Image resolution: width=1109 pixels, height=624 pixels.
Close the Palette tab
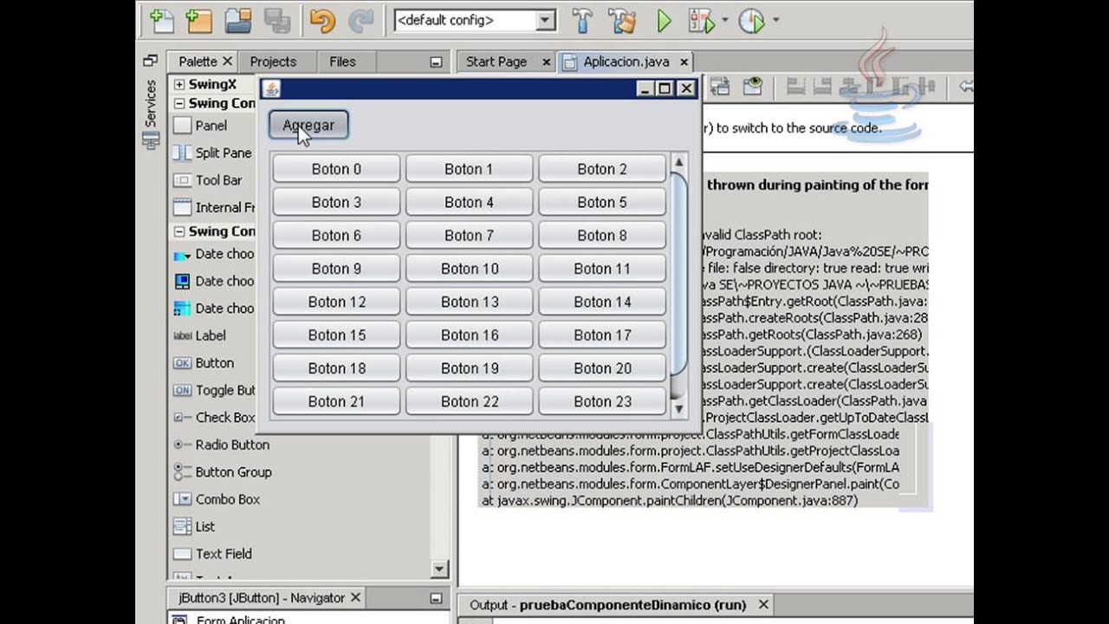227,62
